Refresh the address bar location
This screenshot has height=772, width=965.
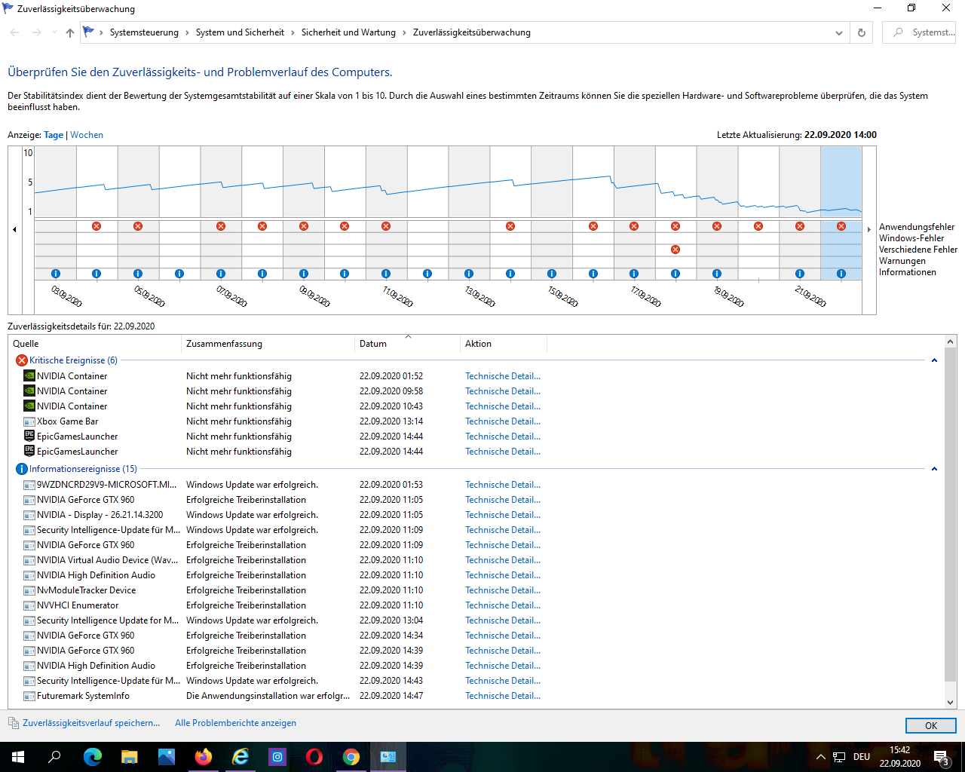pos(862,32)
